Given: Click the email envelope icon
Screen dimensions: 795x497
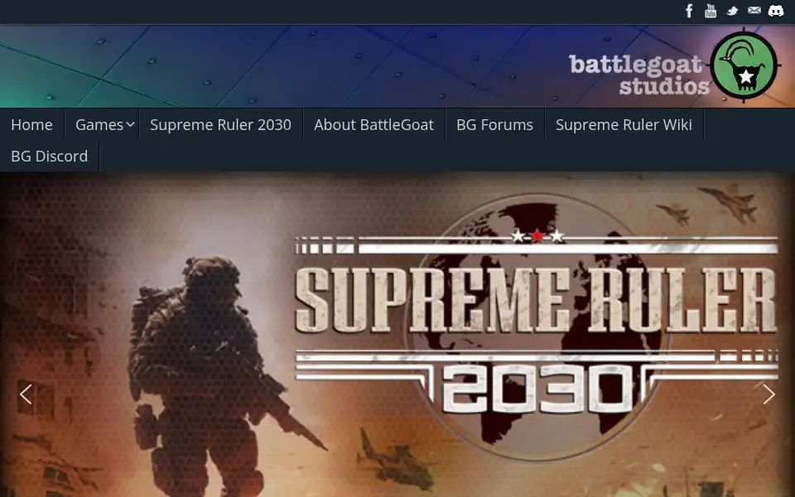Looking at the screenshot, I should [x=754, y=11].
